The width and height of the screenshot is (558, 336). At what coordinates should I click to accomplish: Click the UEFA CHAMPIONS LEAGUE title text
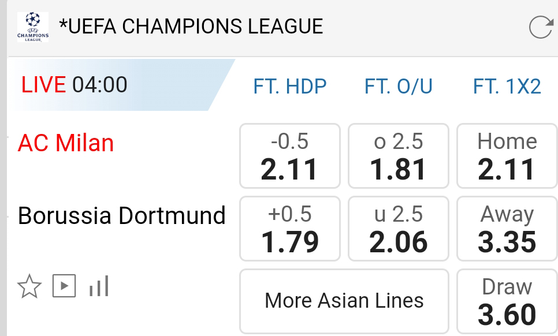191,27
